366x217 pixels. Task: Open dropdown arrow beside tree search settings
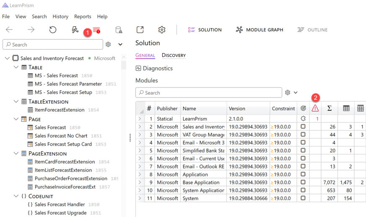coord(120,44)
